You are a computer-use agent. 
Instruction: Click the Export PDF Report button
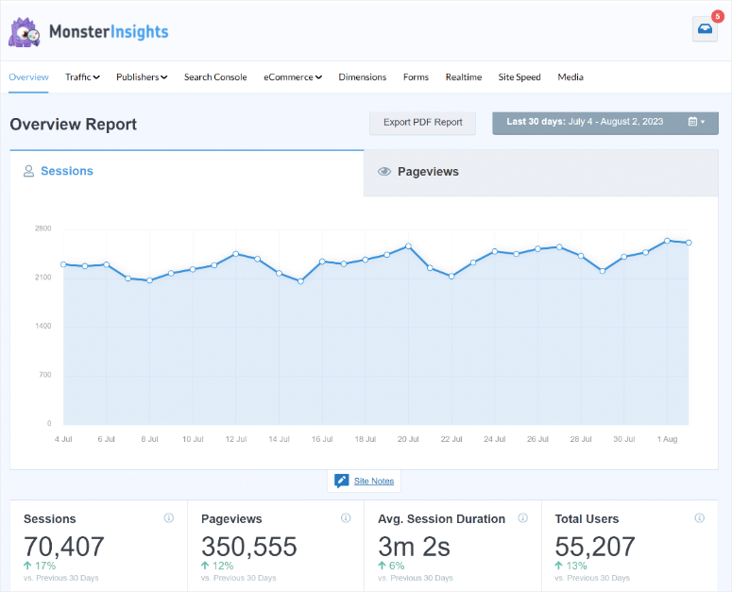click(x=422, y=123)
